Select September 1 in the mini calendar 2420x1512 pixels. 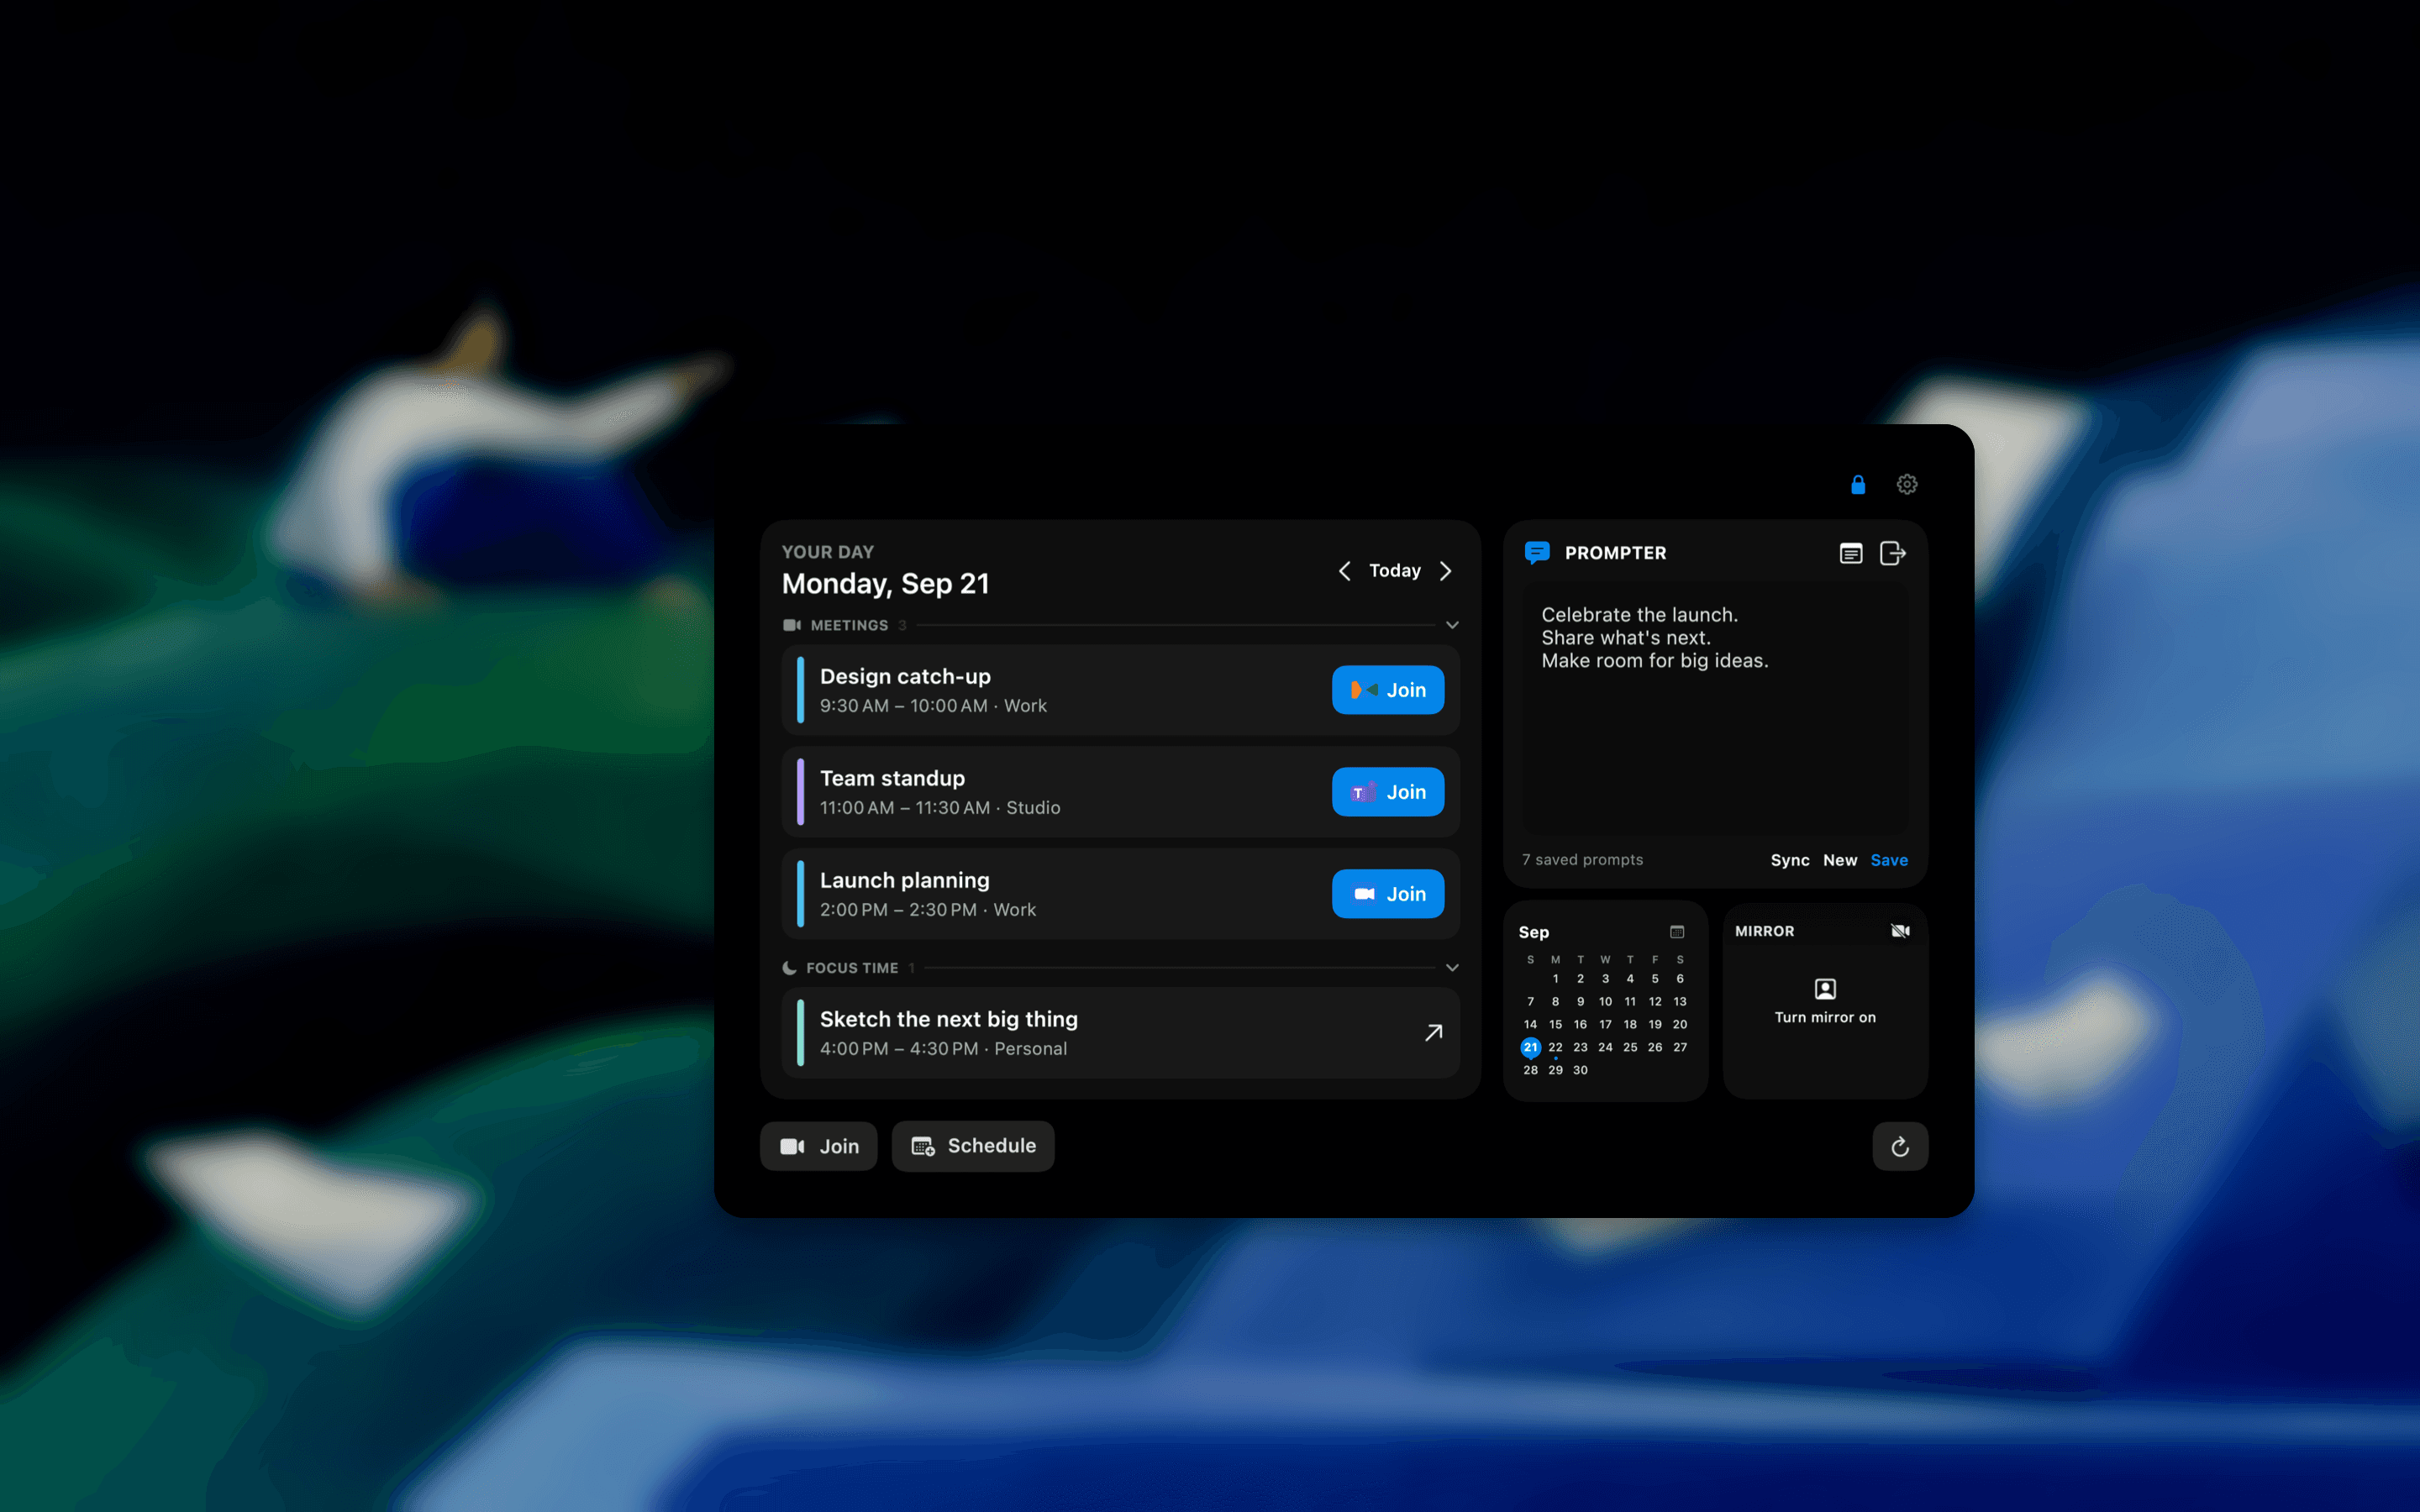click(x=1555, y=979)
